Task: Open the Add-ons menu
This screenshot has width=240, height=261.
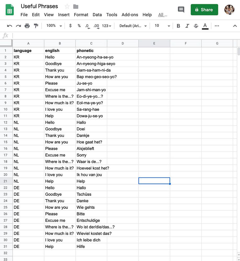Action: click(130, 15)
